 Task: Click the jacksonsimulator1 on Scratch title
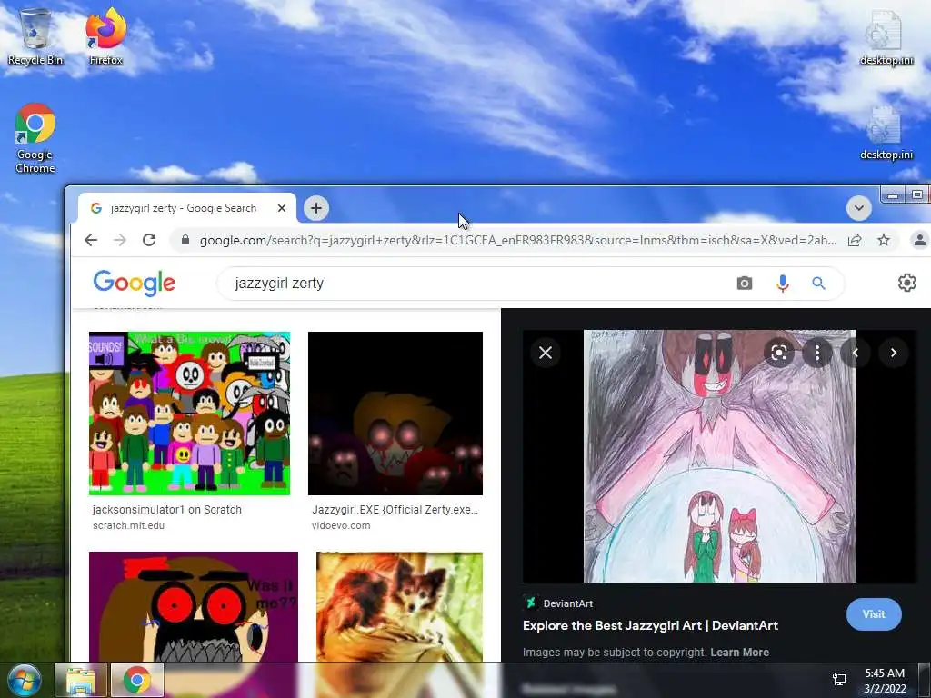click(167, 509)
